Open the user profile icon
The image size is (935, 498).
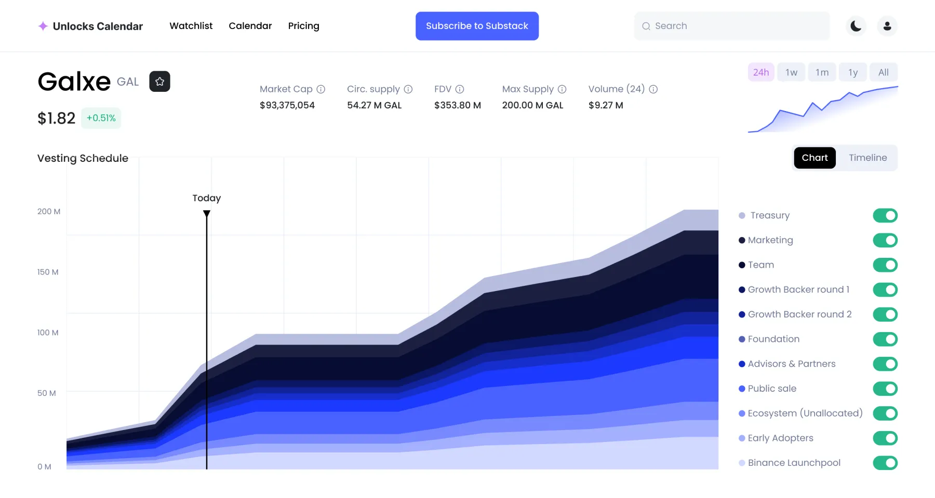click(x=887, y=26)
